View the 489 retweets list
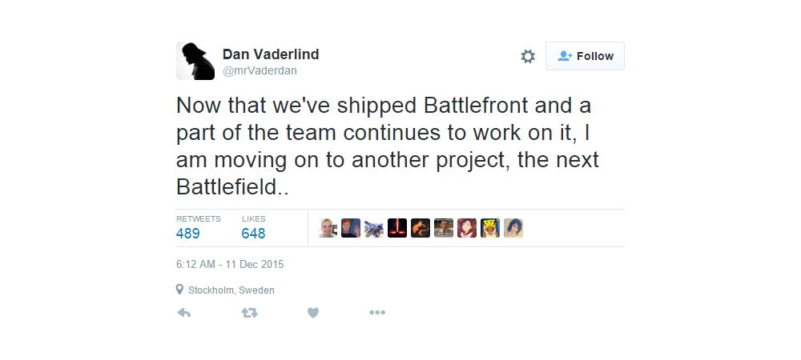Viewport: 801px width, 360px height. point(188,233)
